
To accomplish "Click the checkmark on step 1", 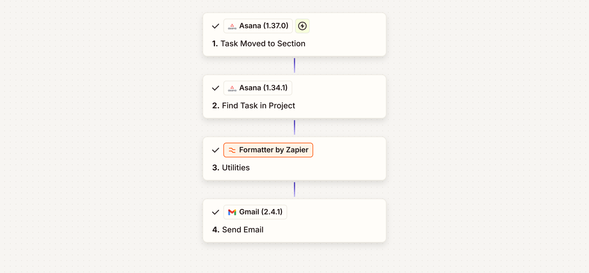I will (216, 26).
